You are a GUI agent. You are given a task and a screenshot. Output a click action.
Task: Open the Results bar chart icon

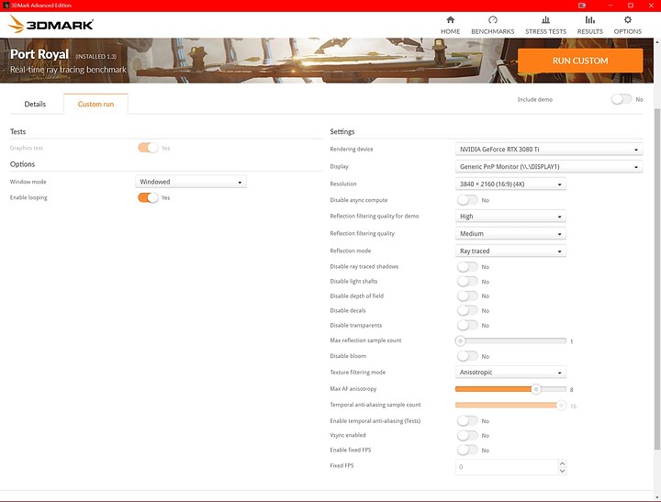[x=589, y=20]
